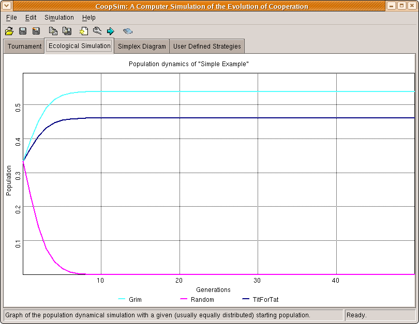Screen dimensions: 419x324
Task: Open the help book icon in toolbar
Action: point(128,32)
